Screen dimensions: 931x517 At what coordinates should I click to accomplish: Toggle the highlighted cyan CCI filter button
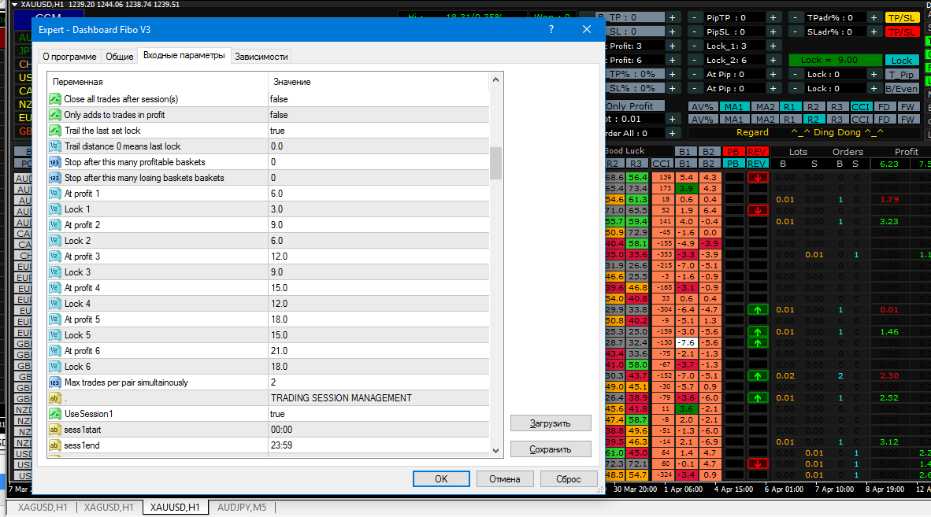click(860, 107)
